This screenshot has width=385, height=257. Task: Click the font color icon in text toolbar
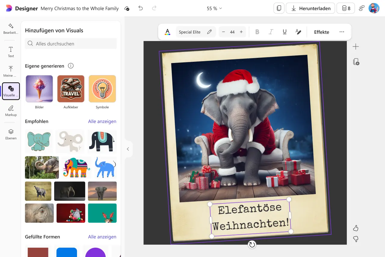click(x=167, y=32)
